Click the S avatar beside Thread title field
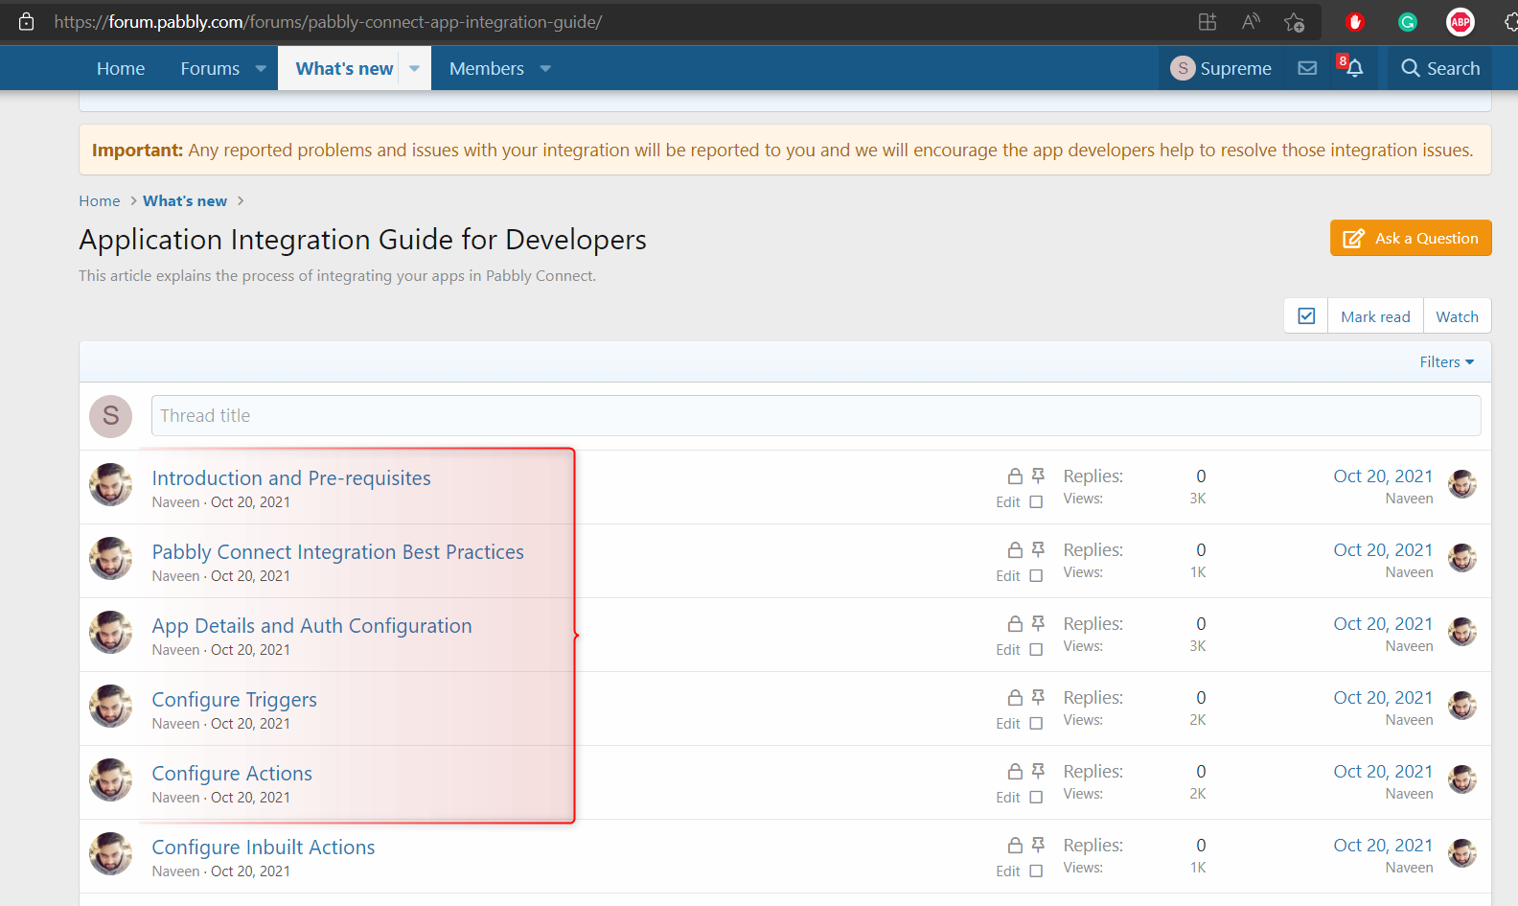Viewport: 1518px width, 906px height. (x=111, y=416)
